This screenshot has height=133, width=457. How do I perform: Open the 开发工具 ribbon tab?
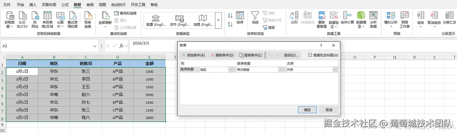(x=139, y=5)
